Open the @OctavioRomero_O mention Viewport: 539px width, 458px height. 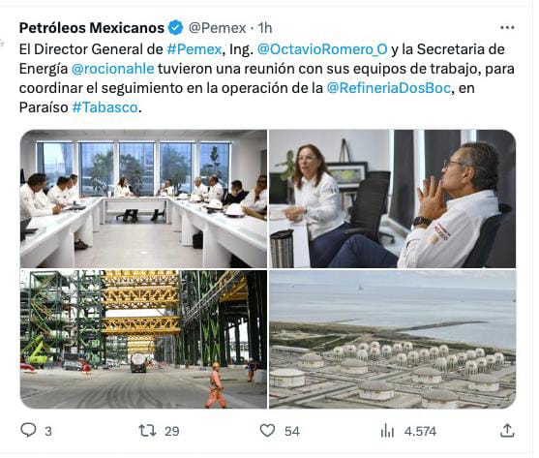tap(322, 49)
